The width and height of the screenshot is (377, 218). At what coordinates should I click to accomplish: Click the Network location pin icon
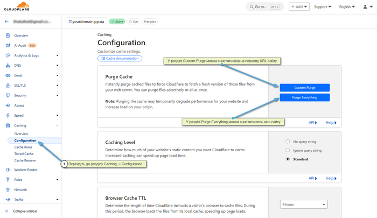coord(8,189)
